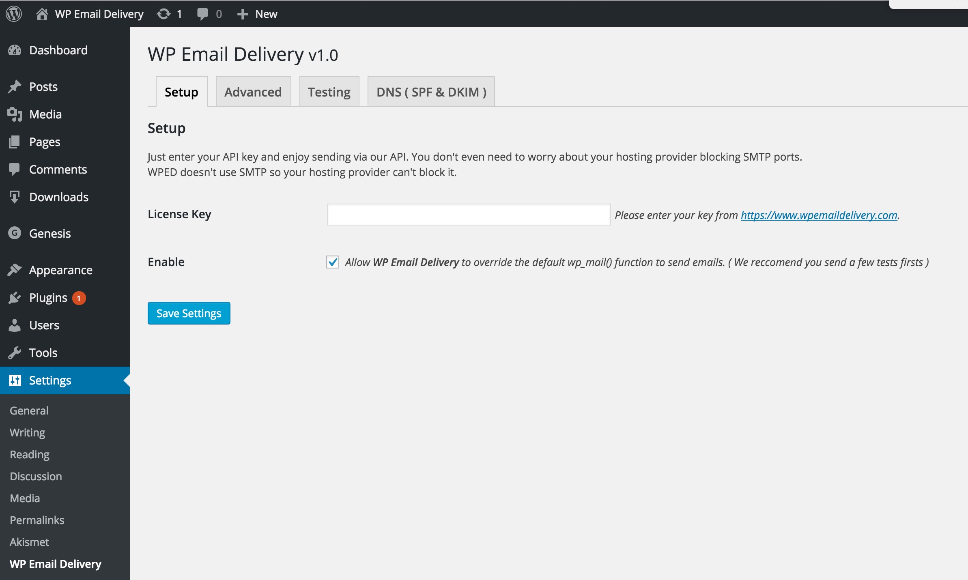
Task: Click the Comments icon in sidebar
Action: (15, 169)
